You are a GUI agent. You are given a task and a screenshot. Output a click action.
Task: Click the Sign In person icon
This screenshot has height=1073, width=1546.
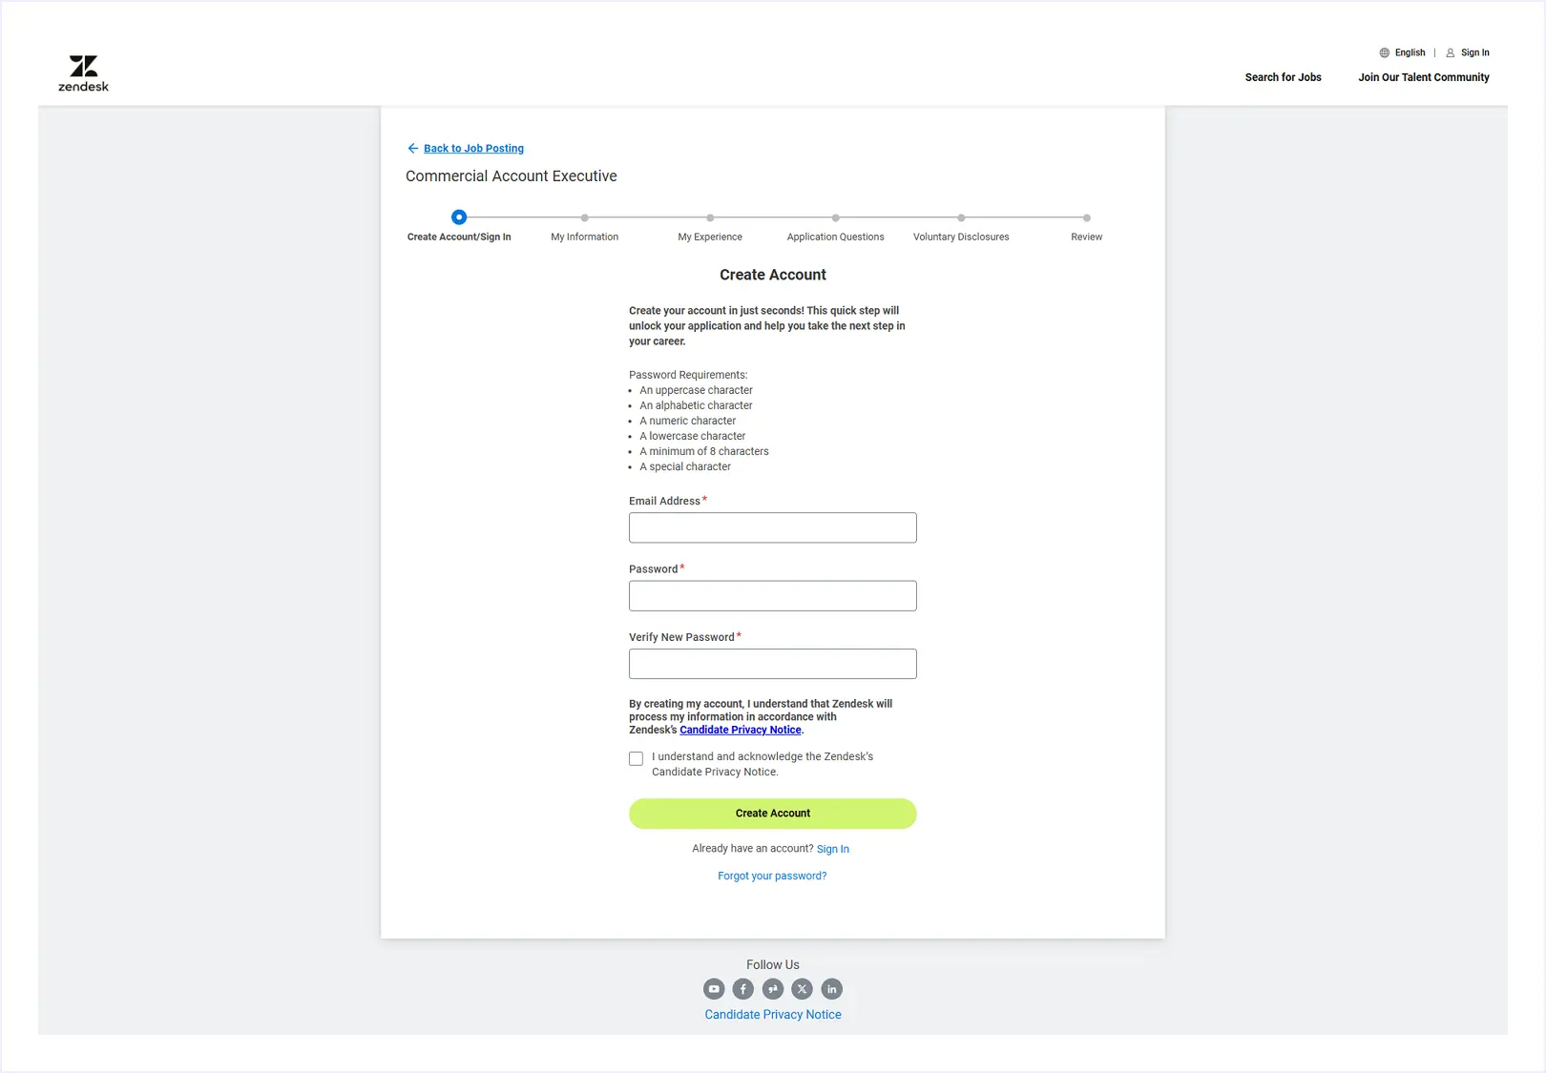[1452, 52]
